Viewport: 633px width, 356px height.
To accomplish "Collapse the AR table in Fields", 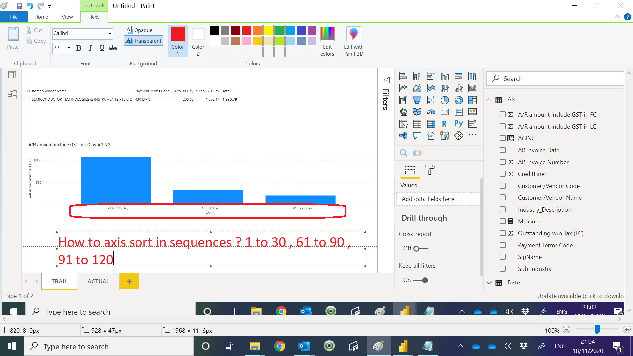I will 489,100.
